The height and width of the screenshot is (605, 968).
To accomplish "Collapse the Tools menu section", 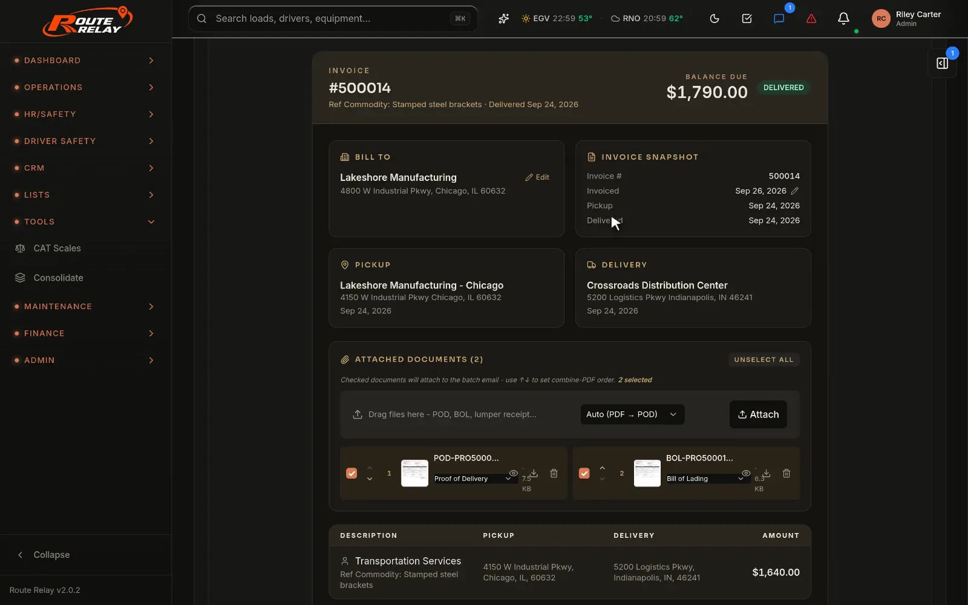I will tap(85, 221).
